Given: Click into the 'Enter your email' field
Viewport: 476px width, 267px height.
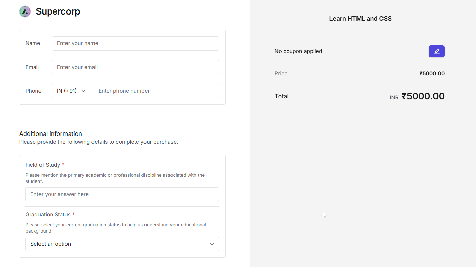Looking at the screenshot, I should tap(135, 67).
